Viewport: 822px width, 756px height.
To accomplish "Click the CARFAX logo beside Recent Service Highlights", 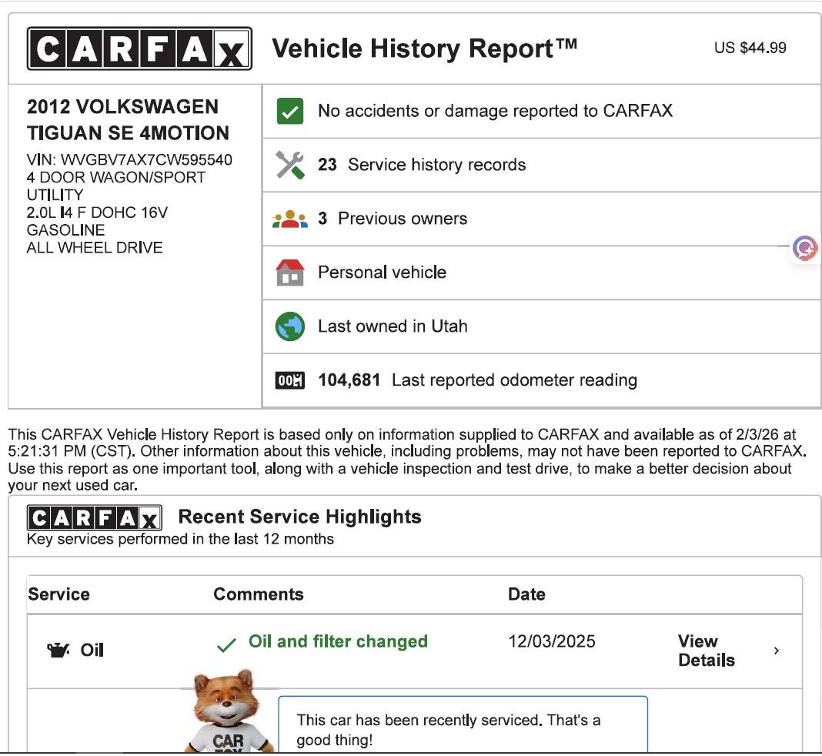I will [x=94, y=517].
